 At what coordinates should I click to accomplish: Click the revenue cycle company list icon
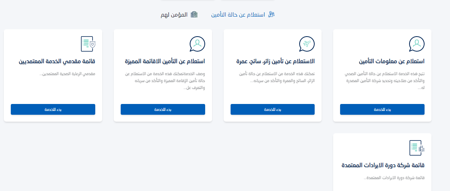[x=416, y=148]
